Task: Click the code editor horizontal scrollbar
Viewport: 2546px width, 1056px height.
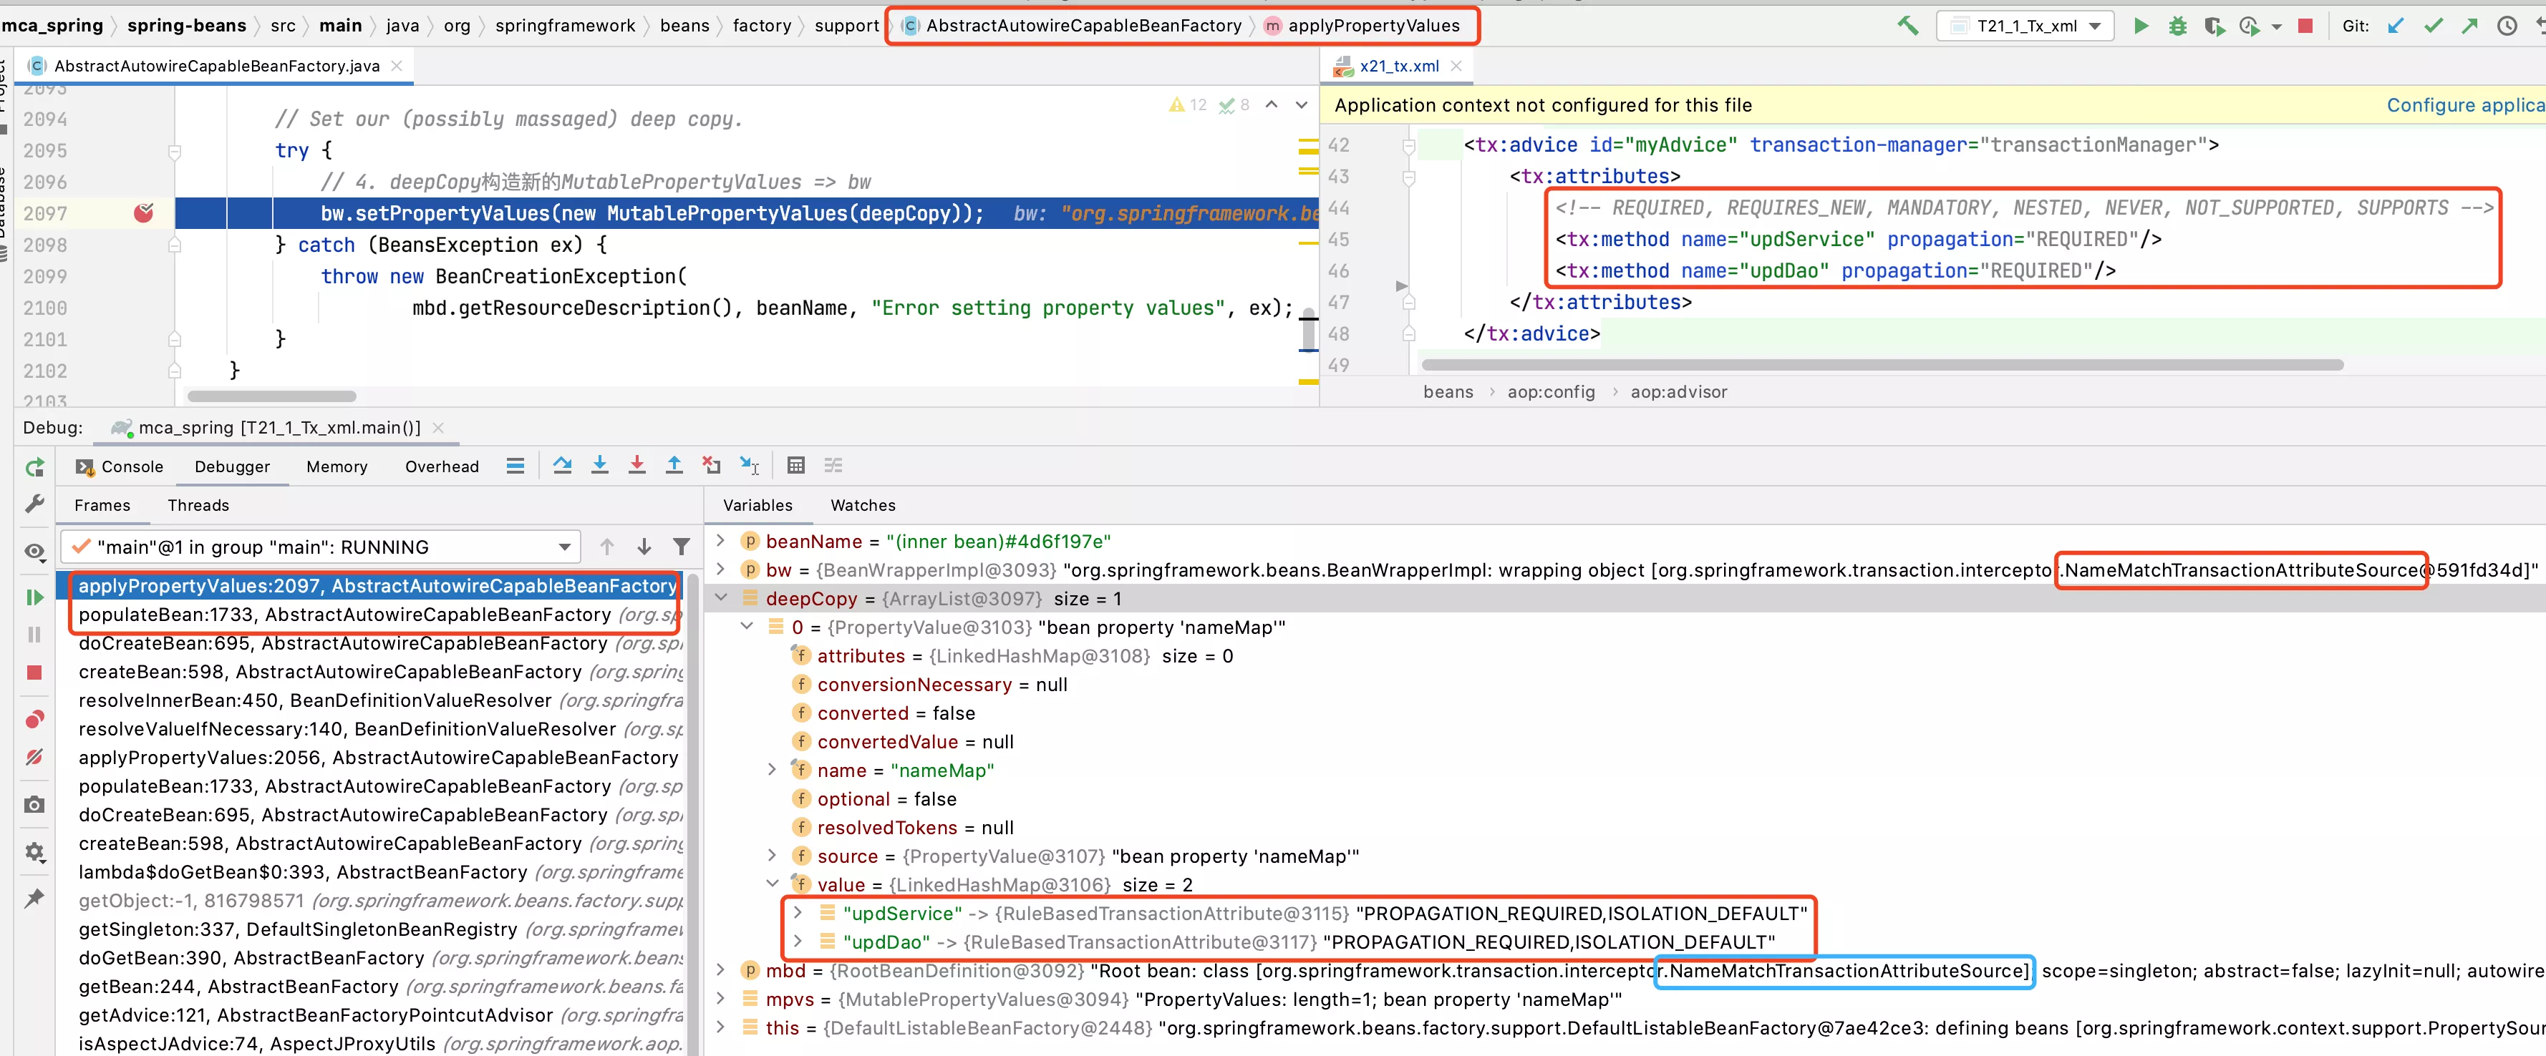Action: [271, 396]
